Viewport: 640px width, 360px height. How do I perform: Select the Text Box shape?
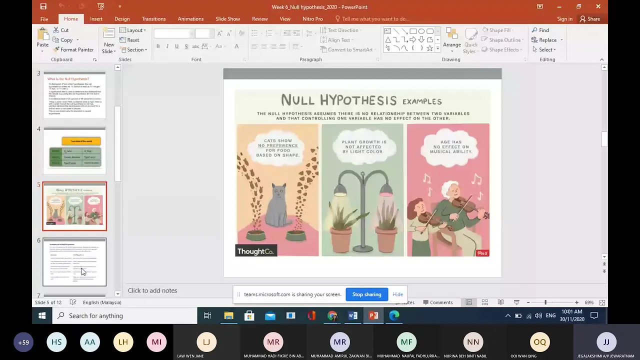coord(387,31)
